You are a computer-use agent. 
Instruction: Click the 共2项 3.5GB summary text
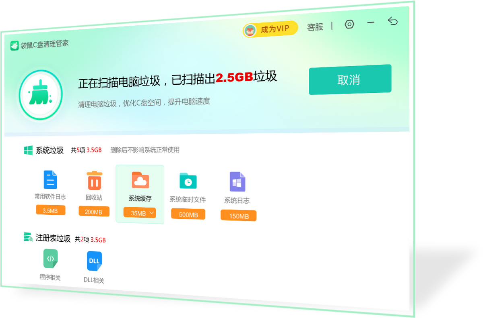coord(90,240)
